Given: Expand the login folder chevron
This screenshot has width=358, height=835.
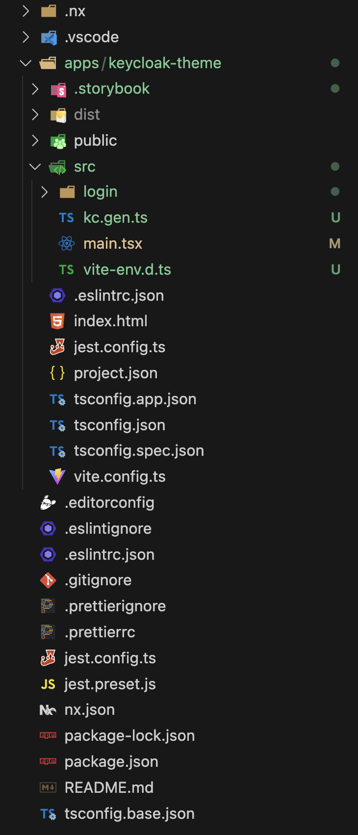Looking at the screenshot, I should 45,192.
